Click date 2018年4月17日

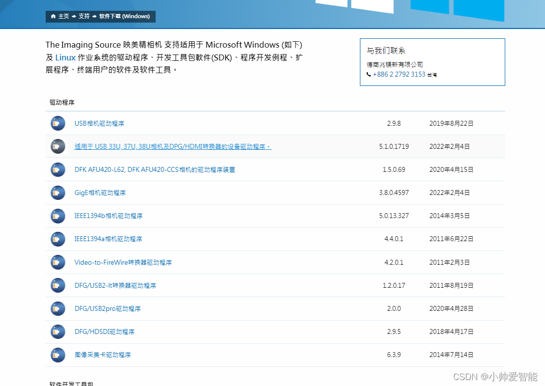pyautogui.click(x=451, y=332)
